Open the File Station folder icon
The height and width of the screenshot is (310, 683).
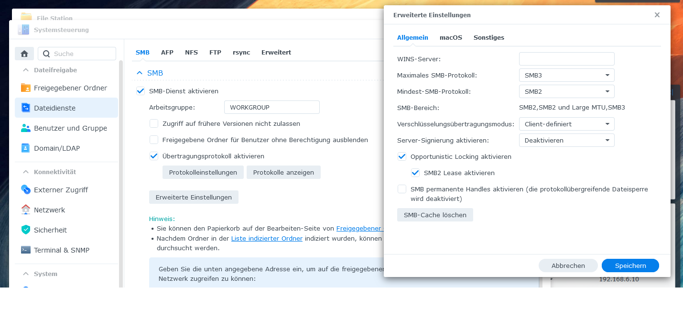[x=26, y=17]
